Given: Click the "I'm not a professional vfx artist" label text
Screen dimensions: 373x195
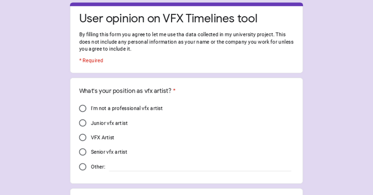Looking at the screenshot, I should pyautogui.click(x=127, y=108).
